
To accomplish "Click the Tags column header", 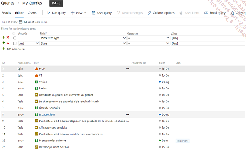I will [x=178, y=63].
